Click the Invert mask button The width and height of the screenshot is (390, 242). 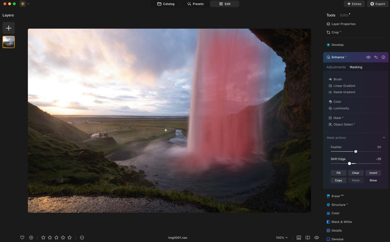click(373, 173)
